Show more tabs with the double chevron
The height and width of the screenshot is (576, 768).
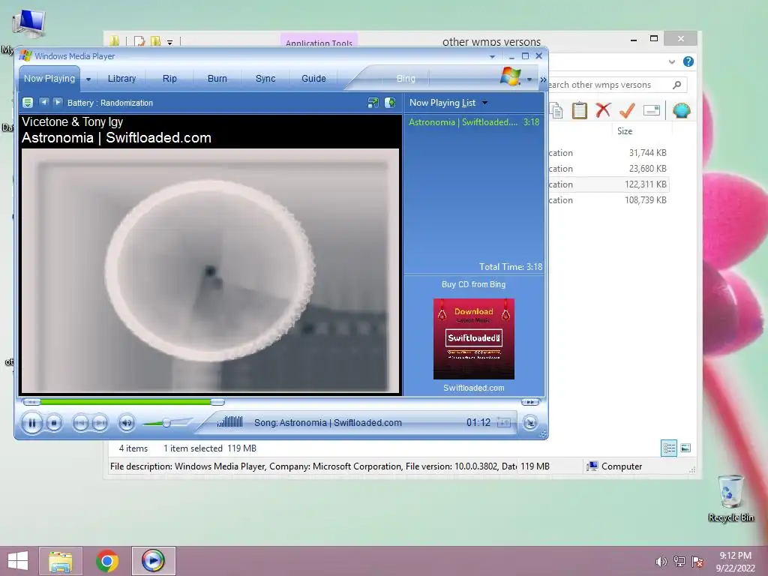543,79
